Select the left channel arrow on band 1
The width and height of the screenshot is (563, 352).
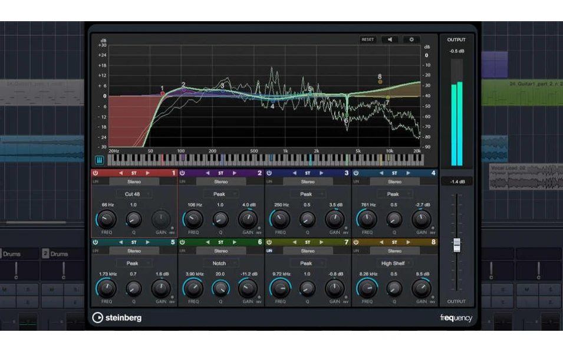coord(122,173)
